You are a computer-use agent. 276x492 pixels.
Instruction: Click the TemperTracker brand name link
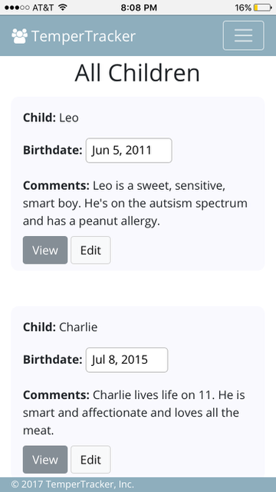[84, 36]
